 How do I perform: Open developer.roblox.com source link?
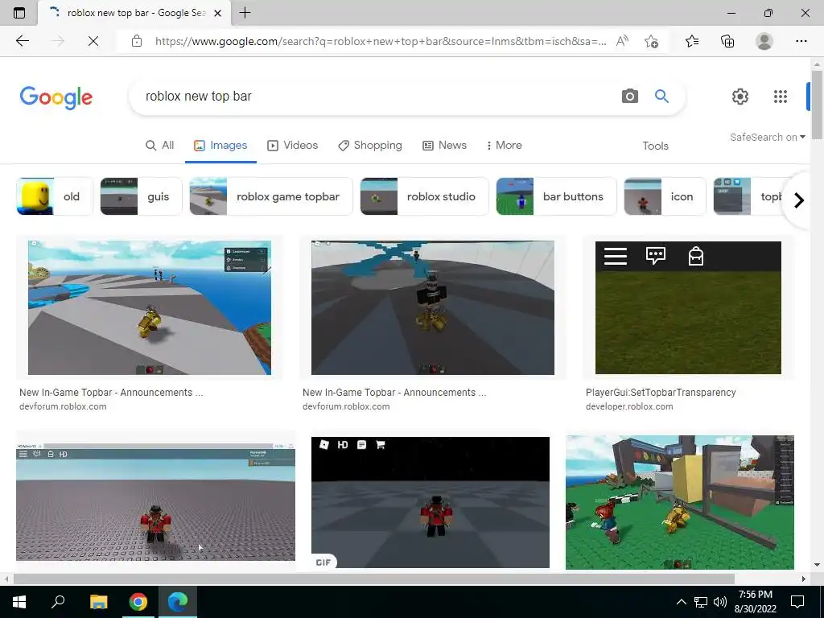629,406
